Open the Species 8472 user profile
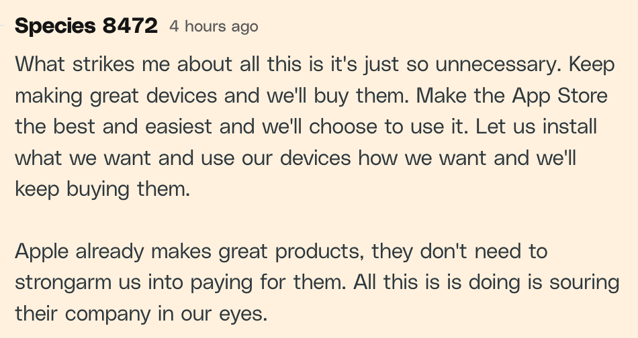 (86, 26)
